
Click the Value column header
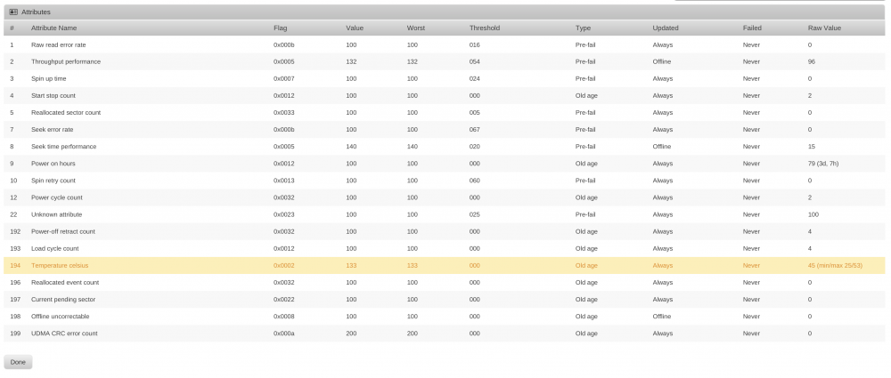tap(355, 28)
